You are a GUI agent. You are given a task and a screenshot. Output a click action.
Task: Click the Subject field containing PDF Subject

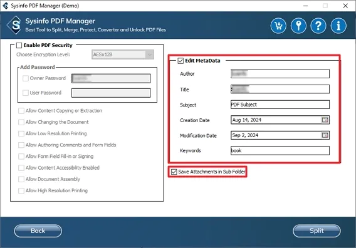pos(280,105)
